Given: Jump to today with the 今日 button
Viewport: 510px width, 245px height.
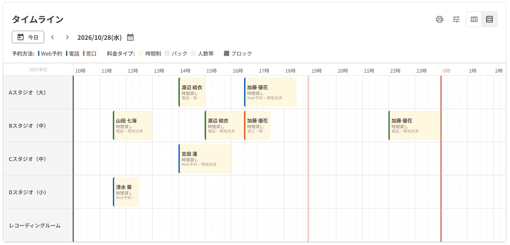Looking at the screenshot, I should (28, 37).
